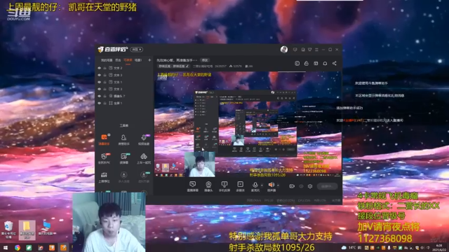Viewport: 449px width, 252px height.
Task: Select the 文本 2 source row
Action: tap(125, 68)
